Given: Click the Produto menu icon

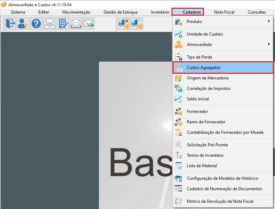Looking at the screenshot, I should pyautogui.click(x=178, y=22).
